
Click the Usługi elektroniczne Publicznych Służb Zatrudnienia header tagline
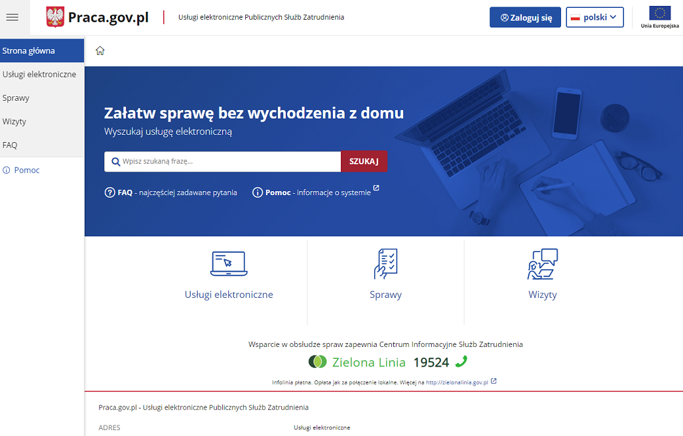262,18
